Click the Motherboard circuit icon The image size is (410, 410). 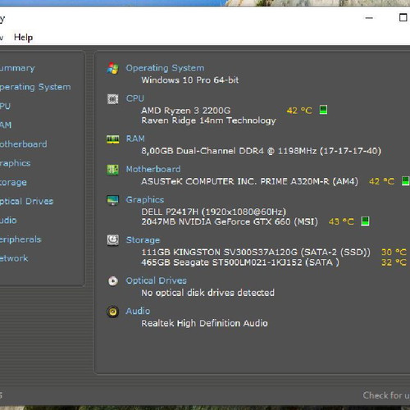coord(112,170)
